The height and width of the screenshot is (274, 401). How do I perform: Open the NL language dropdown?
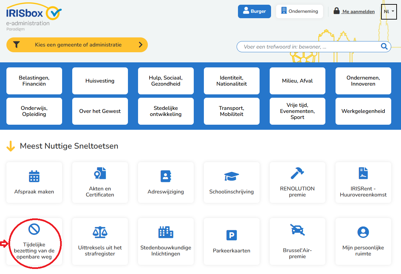click(389, 11)
